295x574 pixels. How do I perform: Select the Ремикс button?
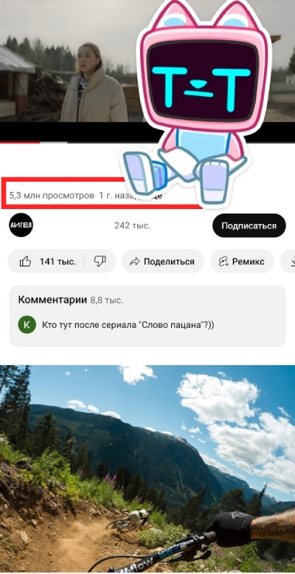242,262
